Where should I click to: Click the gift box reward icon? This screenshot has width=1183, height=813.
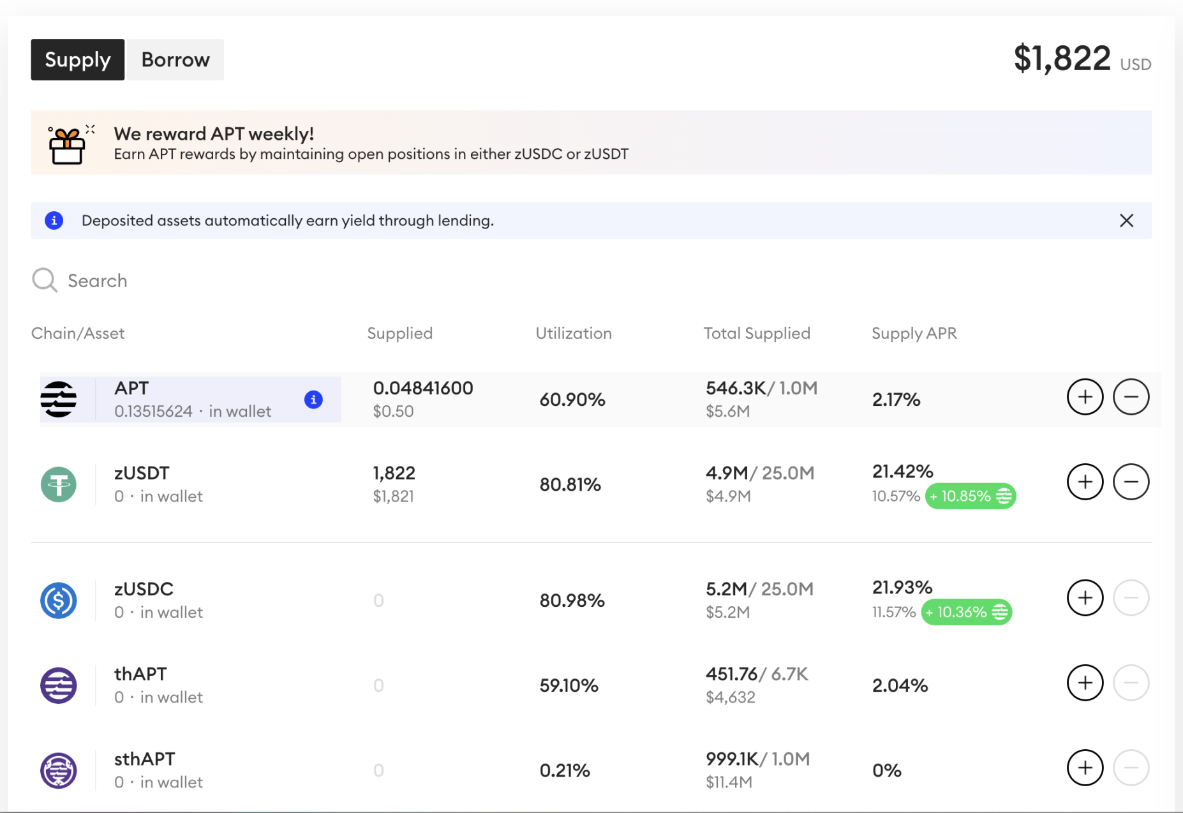(x=68, y=145)
